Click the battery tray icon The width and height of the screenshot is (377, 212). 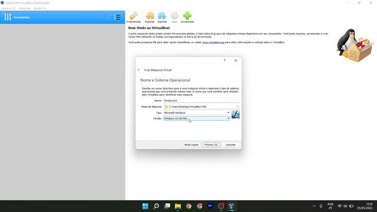351,206
